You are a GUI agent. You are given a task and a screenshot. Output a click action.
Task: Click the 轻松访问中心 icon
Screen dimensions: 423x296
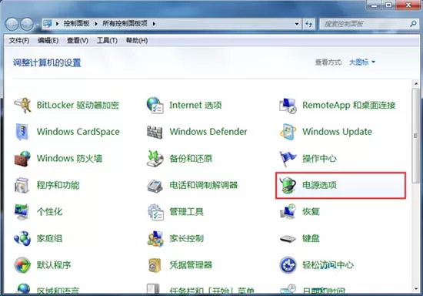coord(288,265)
